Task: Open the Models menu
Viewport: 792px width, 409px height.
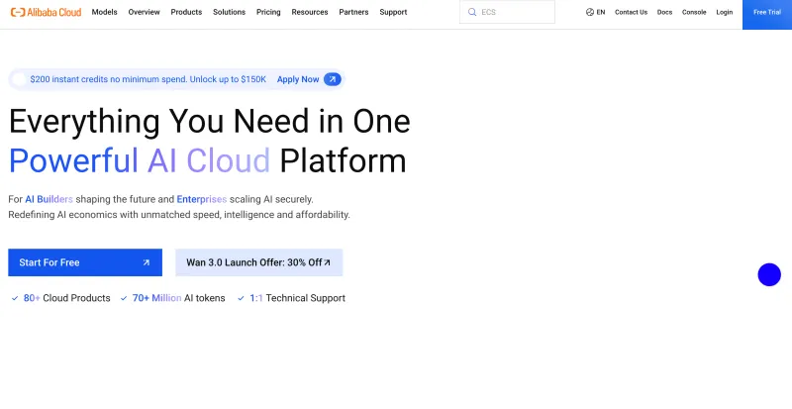Action: coord(105,12)
